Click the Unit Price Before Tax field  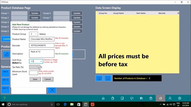pos(36,62)
